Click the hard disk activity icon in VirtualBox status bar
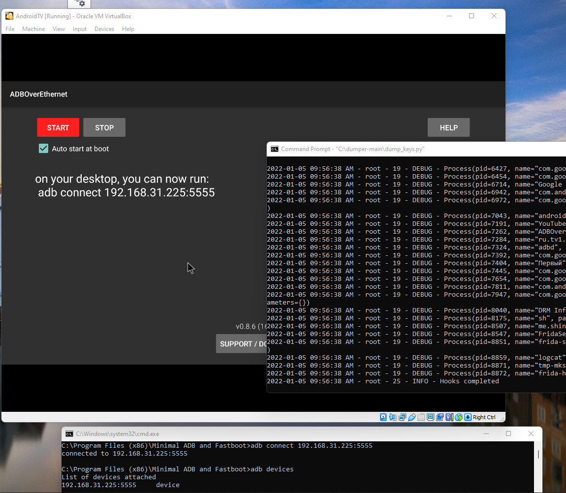This screenshot has height=493, width=566. tap(383, 417)
